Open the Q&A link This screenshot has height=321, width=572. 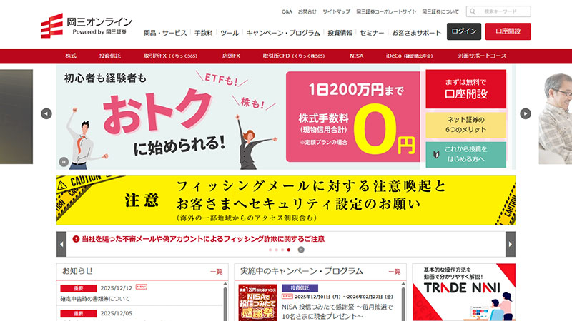(x=287, y=11)
